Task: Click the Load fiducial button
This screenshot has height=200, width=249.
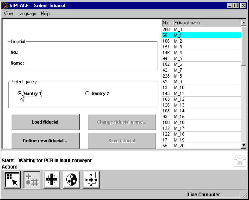Action: 45,122
